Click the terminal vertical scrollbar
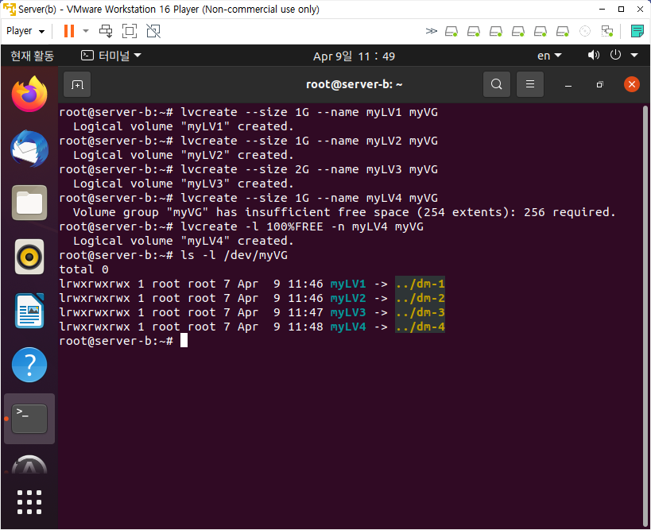Viewport: 651px width, 530px height. pos(645,315)
